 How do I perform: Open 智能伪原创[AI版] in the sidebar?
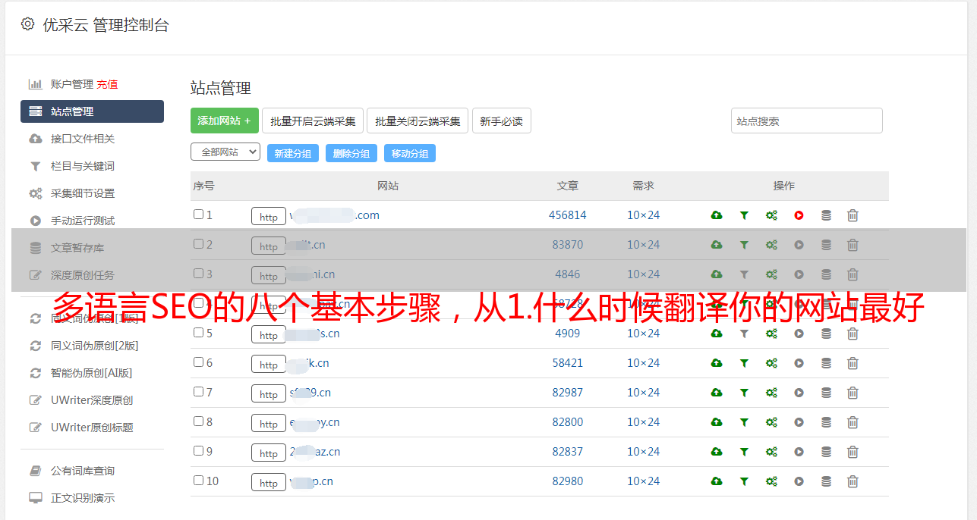tap(92, 373)
